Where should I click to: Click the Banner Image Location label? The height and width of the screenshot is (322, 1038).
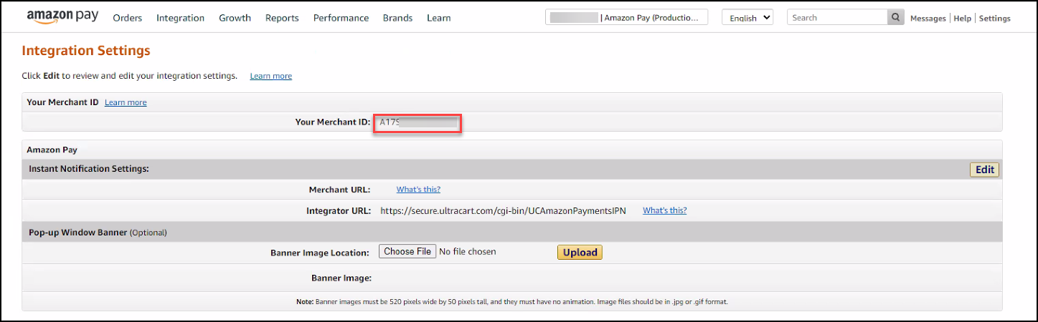(320, 253)
